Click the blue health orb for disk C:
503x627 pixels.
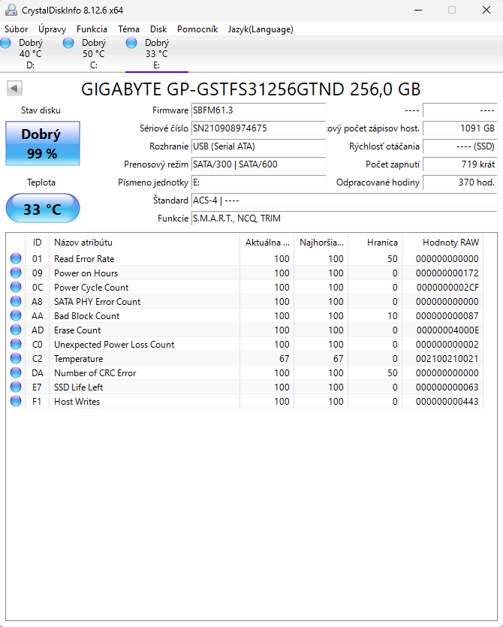[68, 43]
